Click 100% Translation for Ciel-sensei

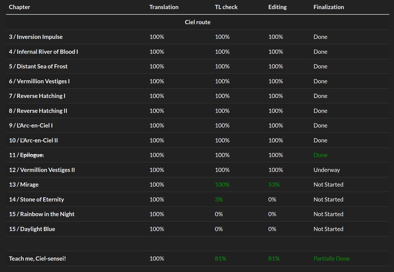157,259
